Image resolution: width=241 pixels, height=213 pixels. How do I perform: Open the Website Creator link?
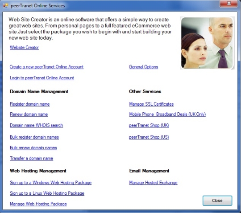(x=24, y=47)
